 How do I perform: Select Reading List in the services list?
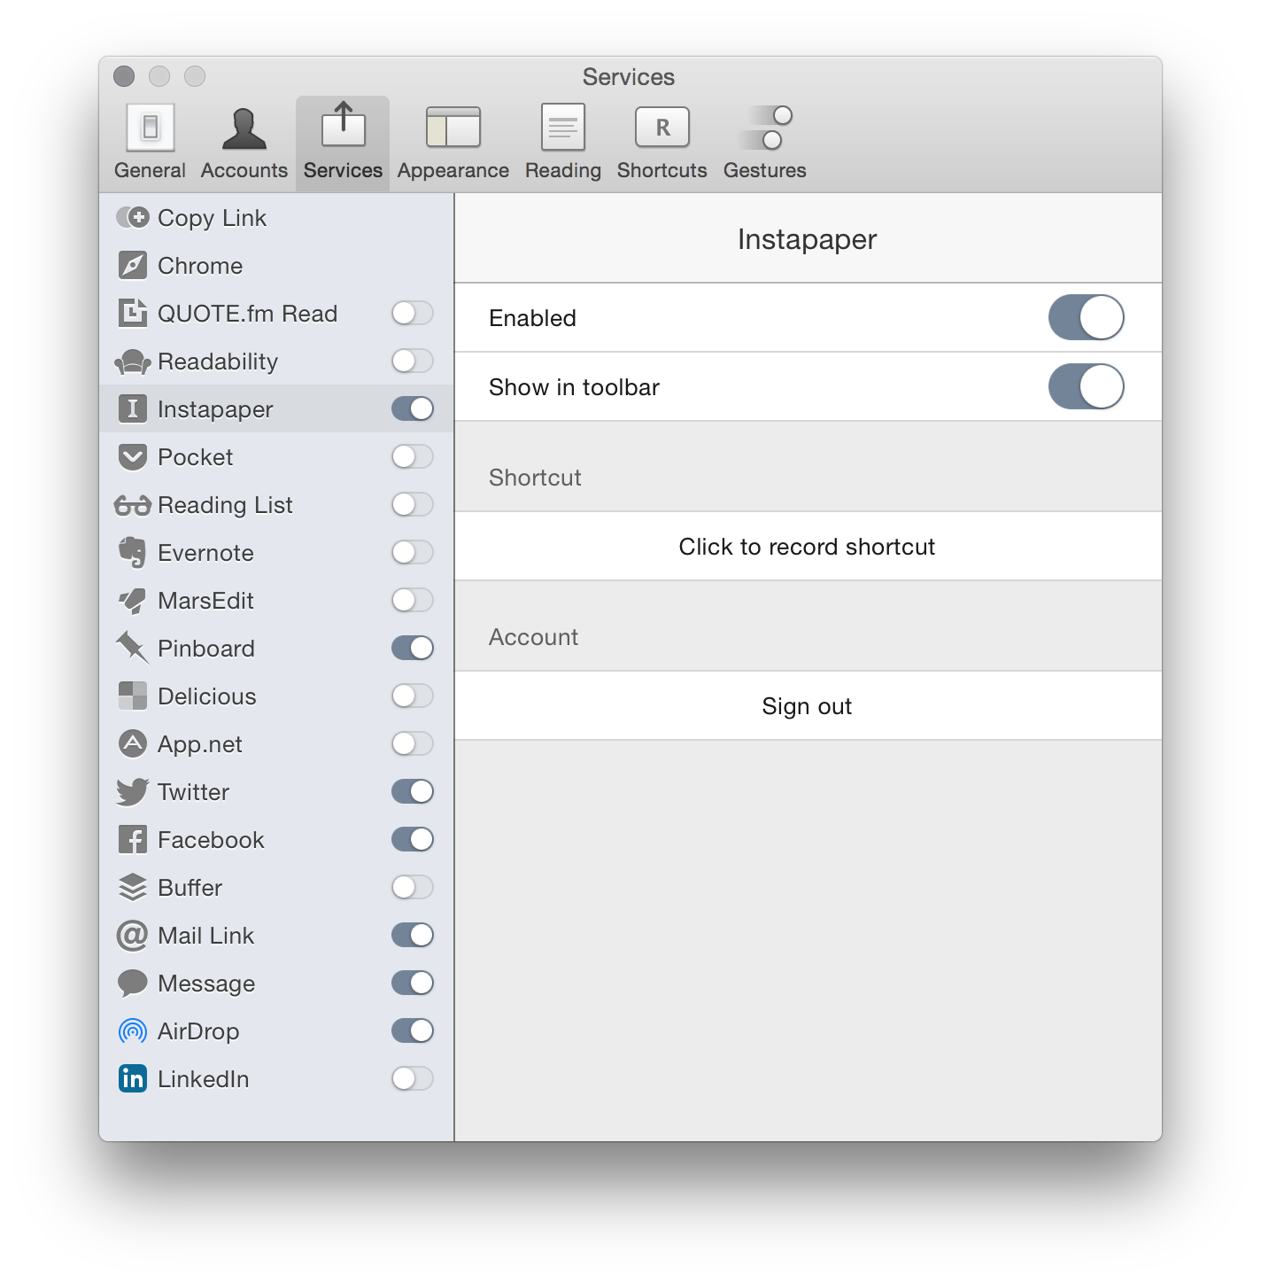click(225, 505)
